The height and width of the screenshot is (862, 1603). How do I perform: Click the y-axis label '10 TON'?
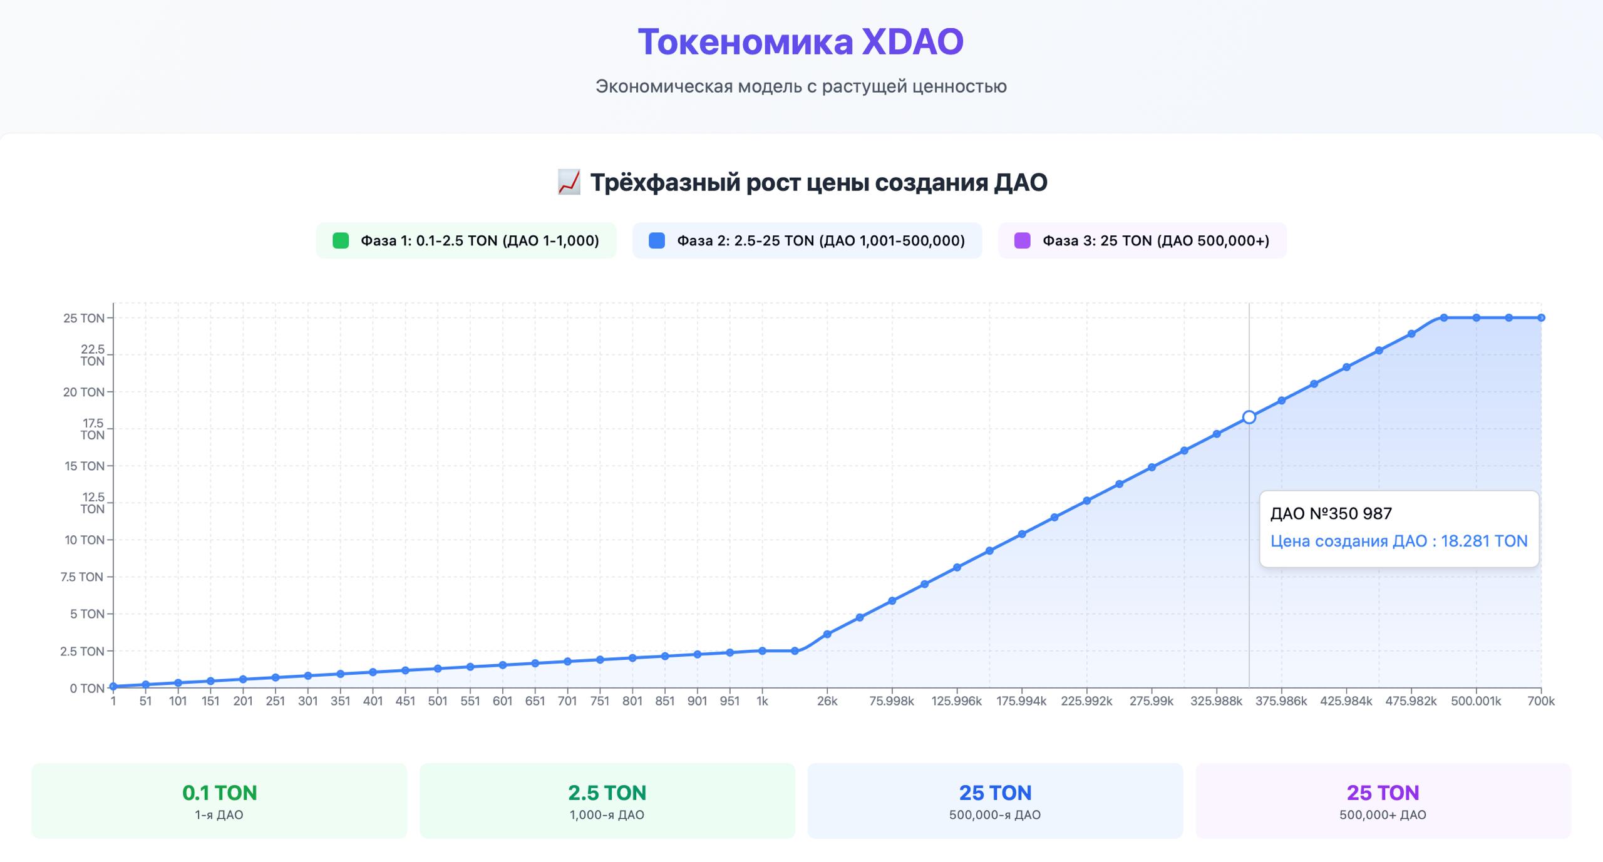point(85,540)
